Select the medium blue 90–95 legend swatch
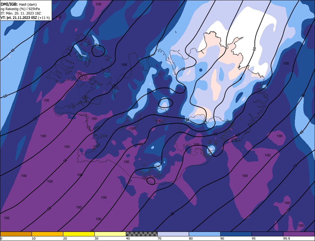Screen dimensions: 315x241 (236, 234)
